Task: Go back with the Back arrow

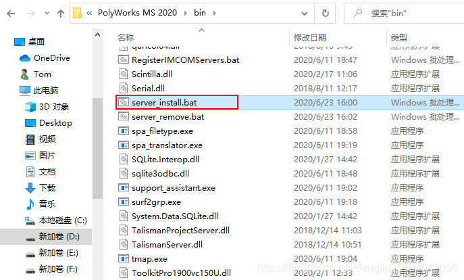Action: 11,14
